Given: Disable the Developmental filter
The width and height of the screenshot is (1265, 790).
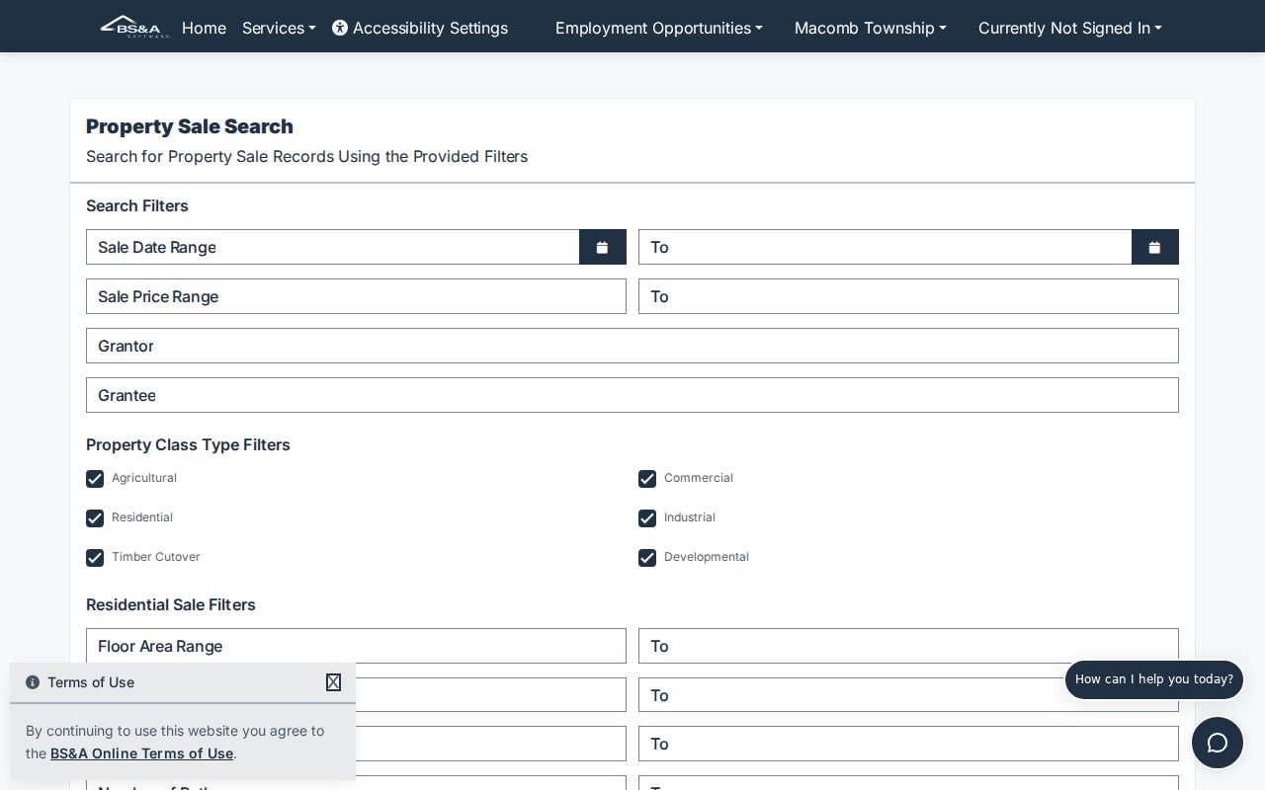Looking at the screenshot, I should (647, 558).
